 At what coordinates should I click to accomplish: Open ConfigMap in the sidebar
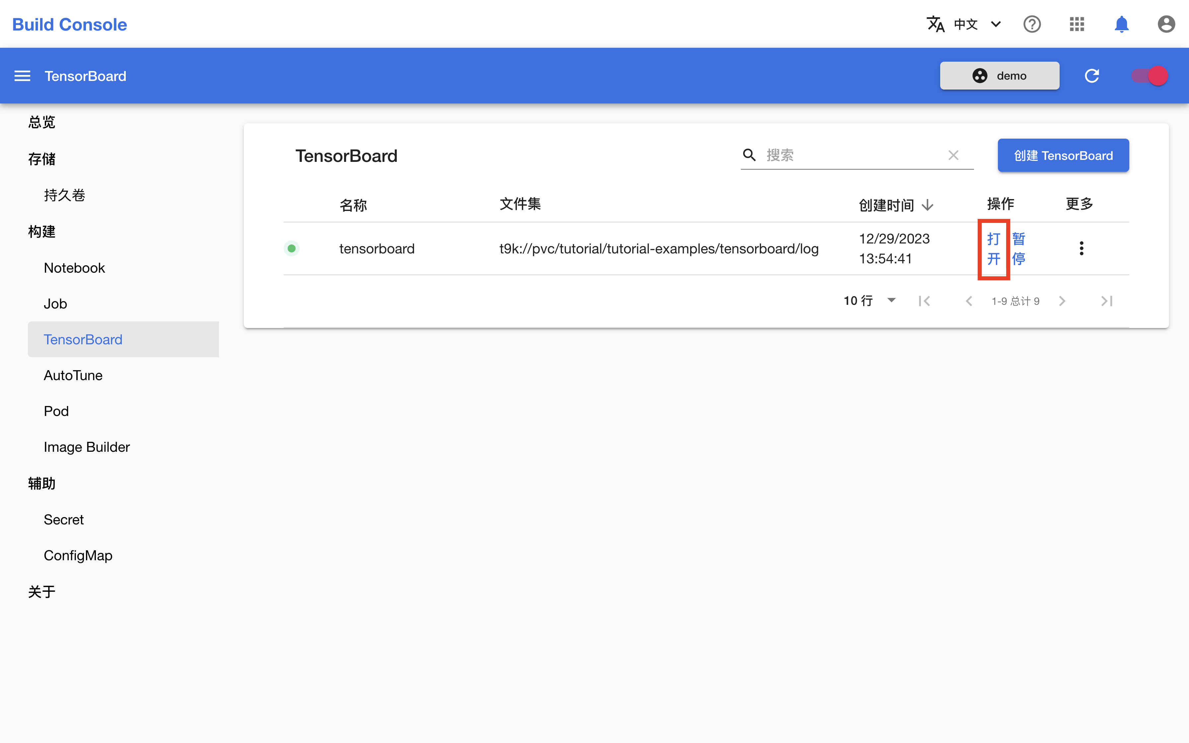click(x=78, y=556)
